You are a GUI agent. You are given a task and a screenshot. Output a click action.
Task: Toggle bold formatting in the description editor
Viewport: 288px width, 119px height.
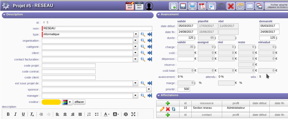coord(8,114)
